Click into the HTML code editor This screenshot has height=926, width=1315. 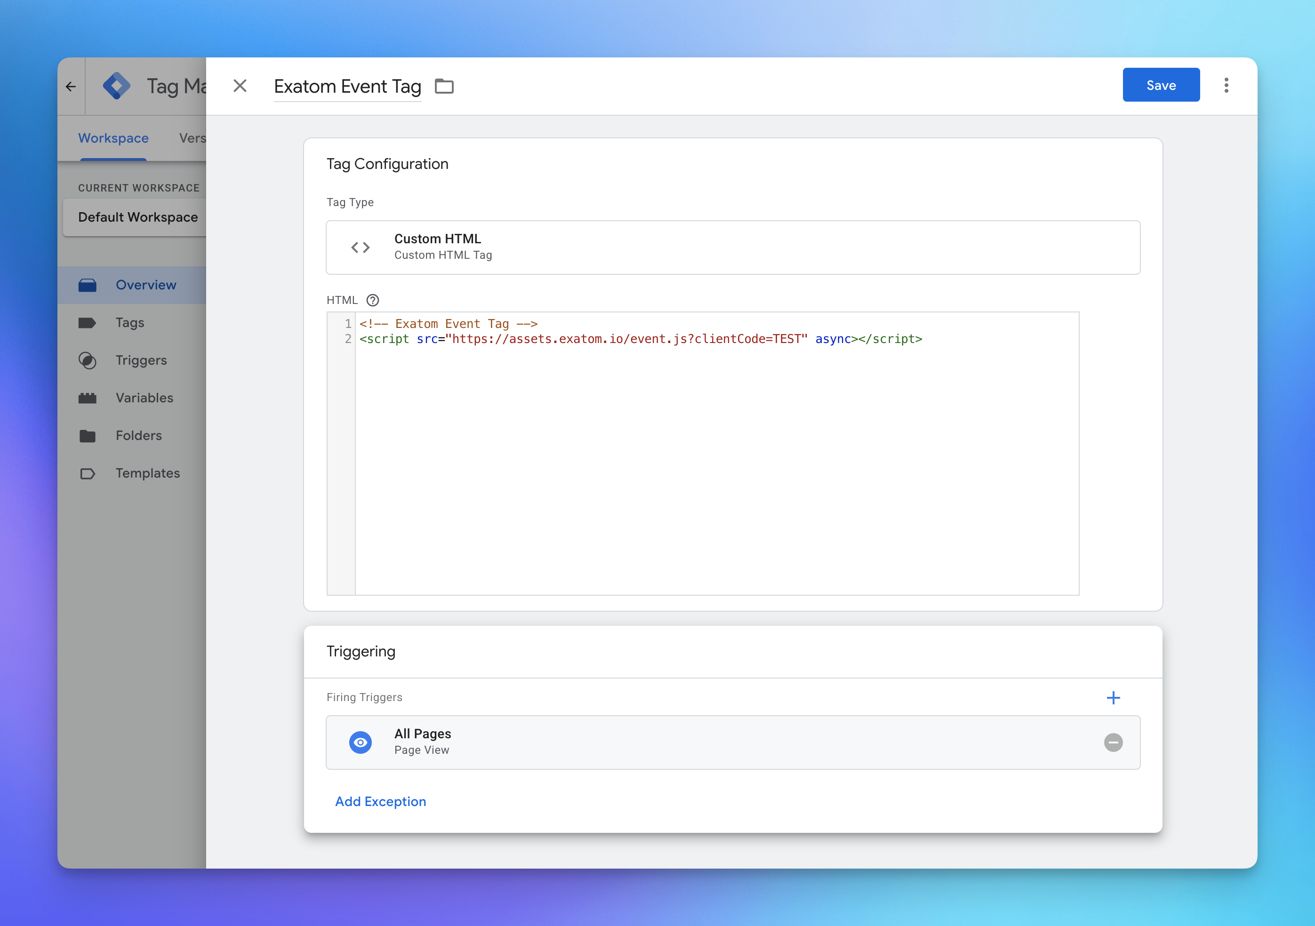717,454
